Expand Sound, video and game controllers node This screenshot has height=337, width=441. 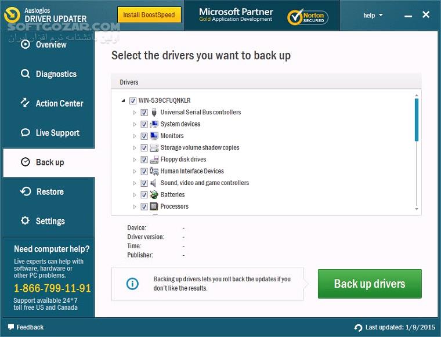[135, 183]
